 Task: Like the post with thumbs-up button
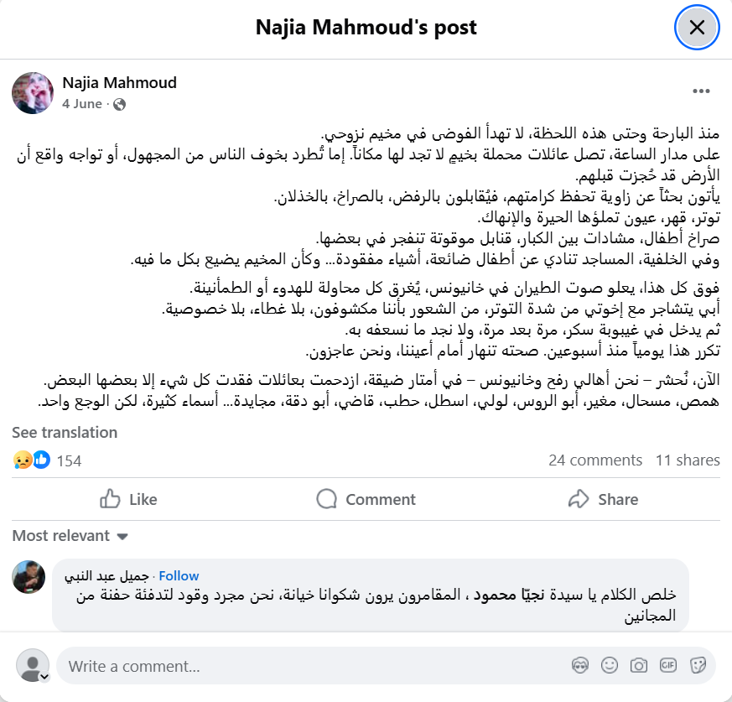[x=128, y=499]
